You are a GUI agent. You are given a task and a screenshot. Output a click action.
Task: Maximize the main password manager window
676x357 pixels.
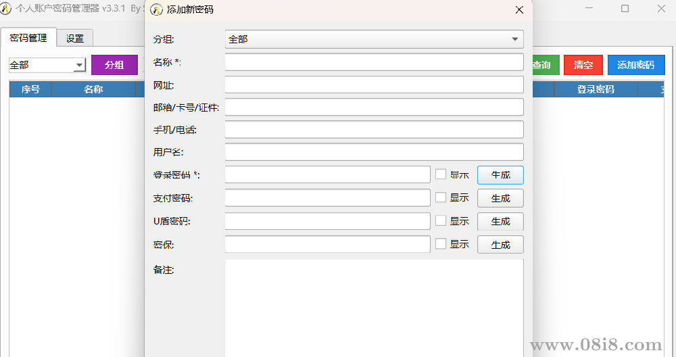click(x=625, y=9)
